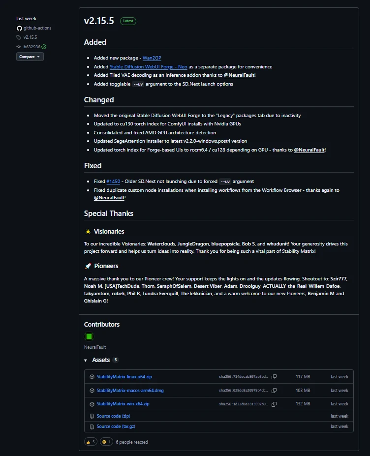
Task: Download Source code (zip)
Action: 114,416
